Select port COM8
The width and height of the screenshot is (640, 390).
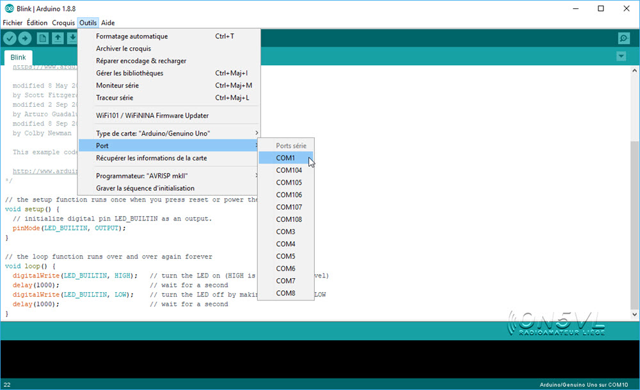pyautogui.click(x=285, y=293)
